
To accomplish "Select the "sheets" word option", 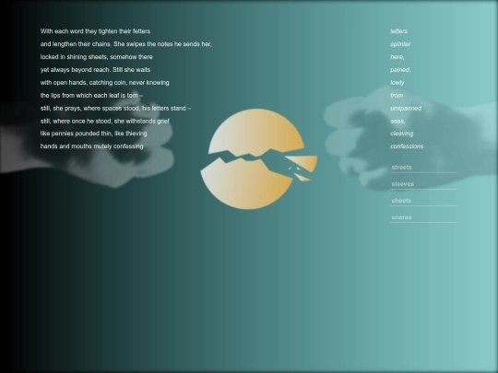I will (423, 201).
